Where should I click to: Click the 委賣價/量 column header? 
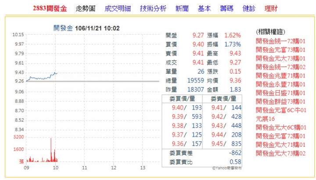223,99
